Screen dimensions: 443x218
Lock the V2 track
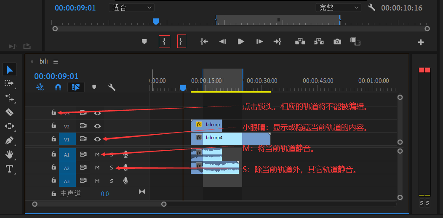click(53, 125)
